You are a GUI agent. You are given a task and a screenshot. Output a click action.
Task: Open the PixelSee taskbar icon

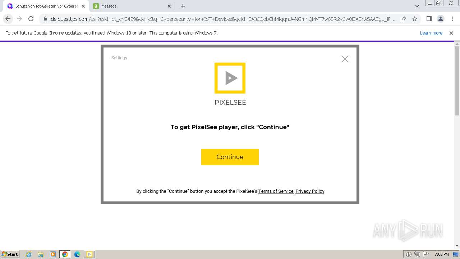pyautogui.click(x=89, y=254)
